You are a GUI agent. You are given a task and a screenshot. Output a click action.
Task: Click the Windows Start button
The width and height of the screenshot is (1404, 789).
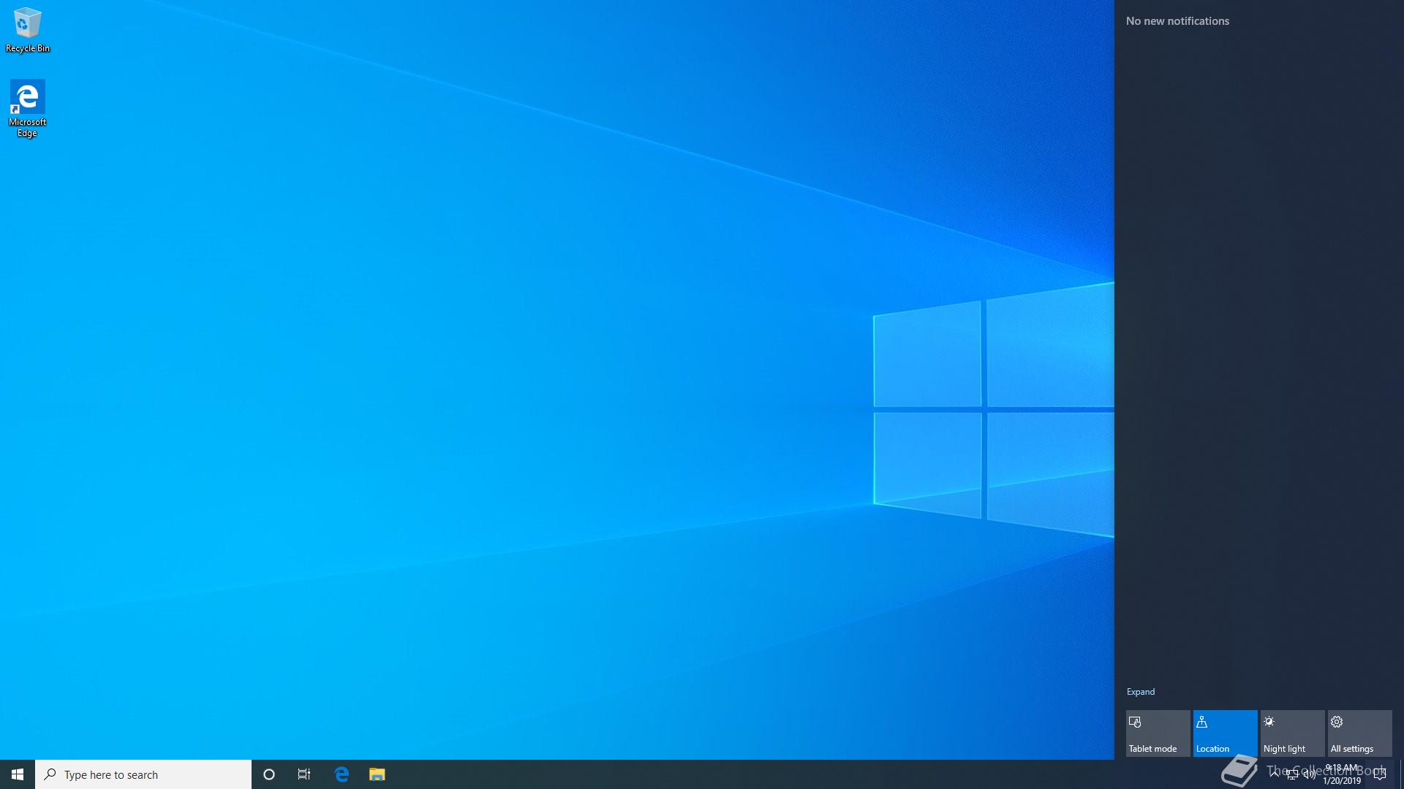pyautogui.click(x=17, y=774)
